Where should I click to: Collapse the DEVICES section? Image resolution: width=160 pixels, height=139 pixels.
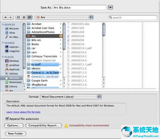(3, 25)
